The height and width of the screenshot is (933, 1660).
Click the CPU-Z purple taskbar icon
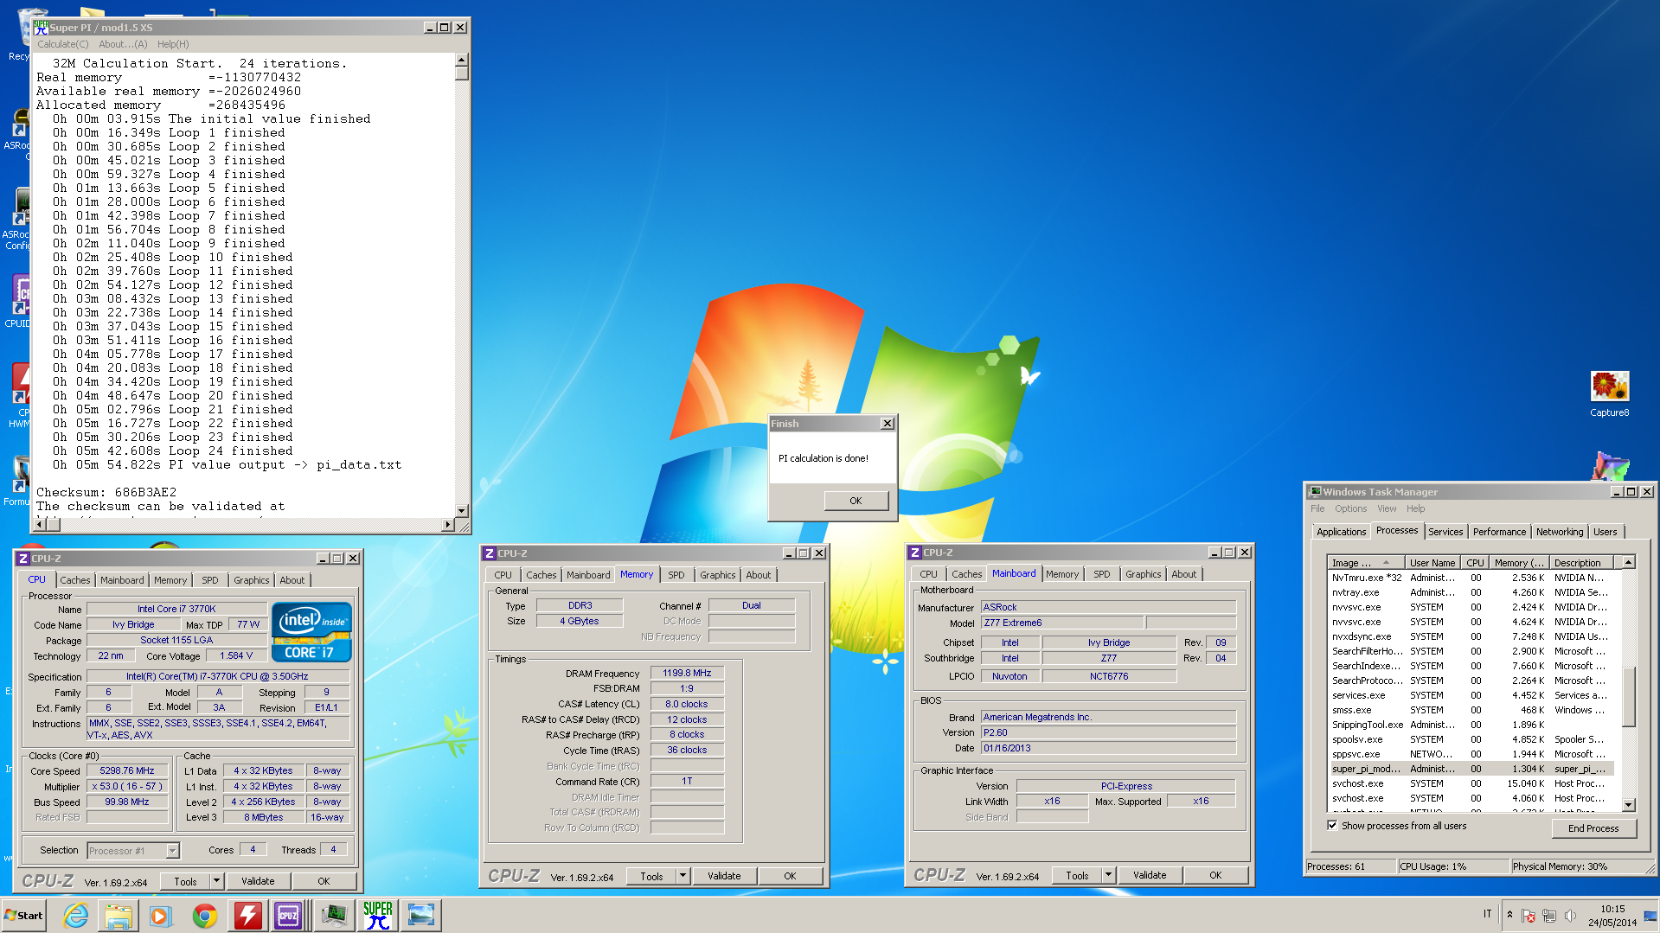pos(288,915)
